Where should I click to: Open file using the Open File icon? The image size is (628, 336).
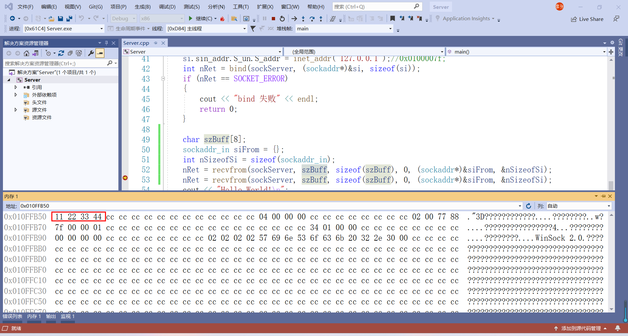[51, 19]
